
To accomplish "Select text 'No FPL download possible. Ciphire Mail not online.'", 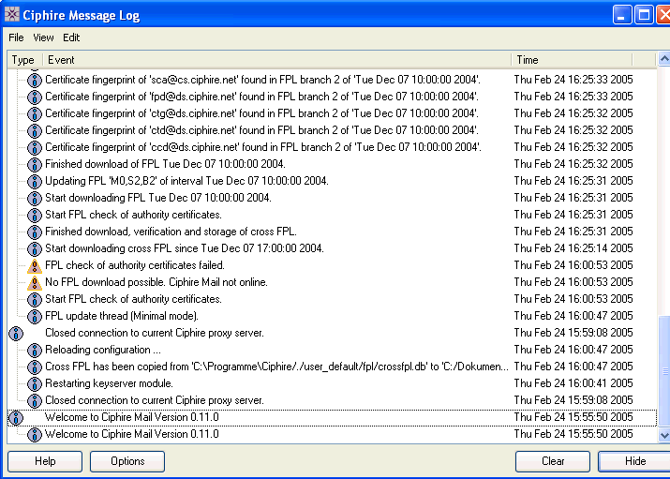I will tap(156, 282).
